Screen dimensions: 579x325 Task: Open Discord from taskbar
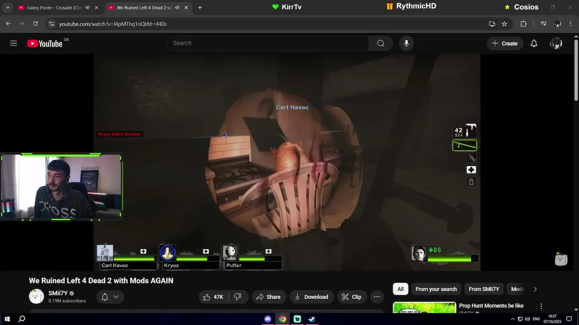point(268,319)
